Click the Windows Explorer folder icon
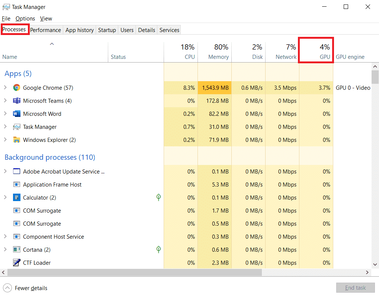This screenshot has height=299, width=379. 16,140
